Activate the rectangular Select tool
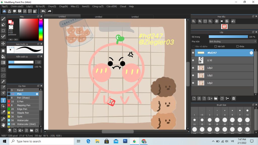Screen dimensions: 258x145 3,70
